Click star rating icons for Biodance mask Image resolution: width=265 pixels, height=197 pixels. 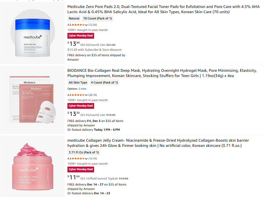pyautogui.click(x=78, y=95)
